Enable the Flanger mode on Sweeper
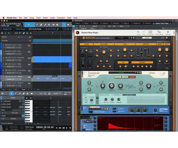Screen dimensions: 178x148 (125, 77)
